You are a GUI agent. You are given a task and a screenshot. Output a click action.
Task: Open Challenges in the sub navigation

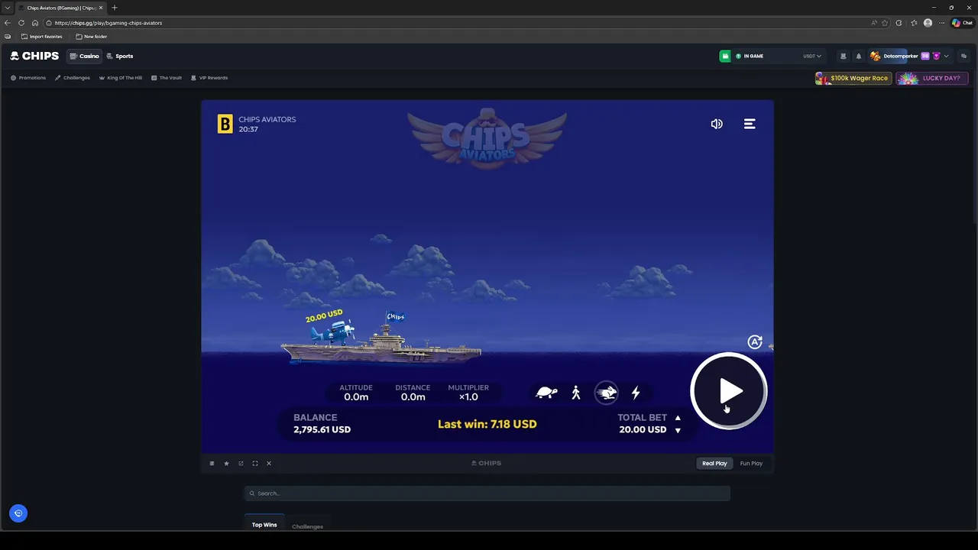coord(73,78)
